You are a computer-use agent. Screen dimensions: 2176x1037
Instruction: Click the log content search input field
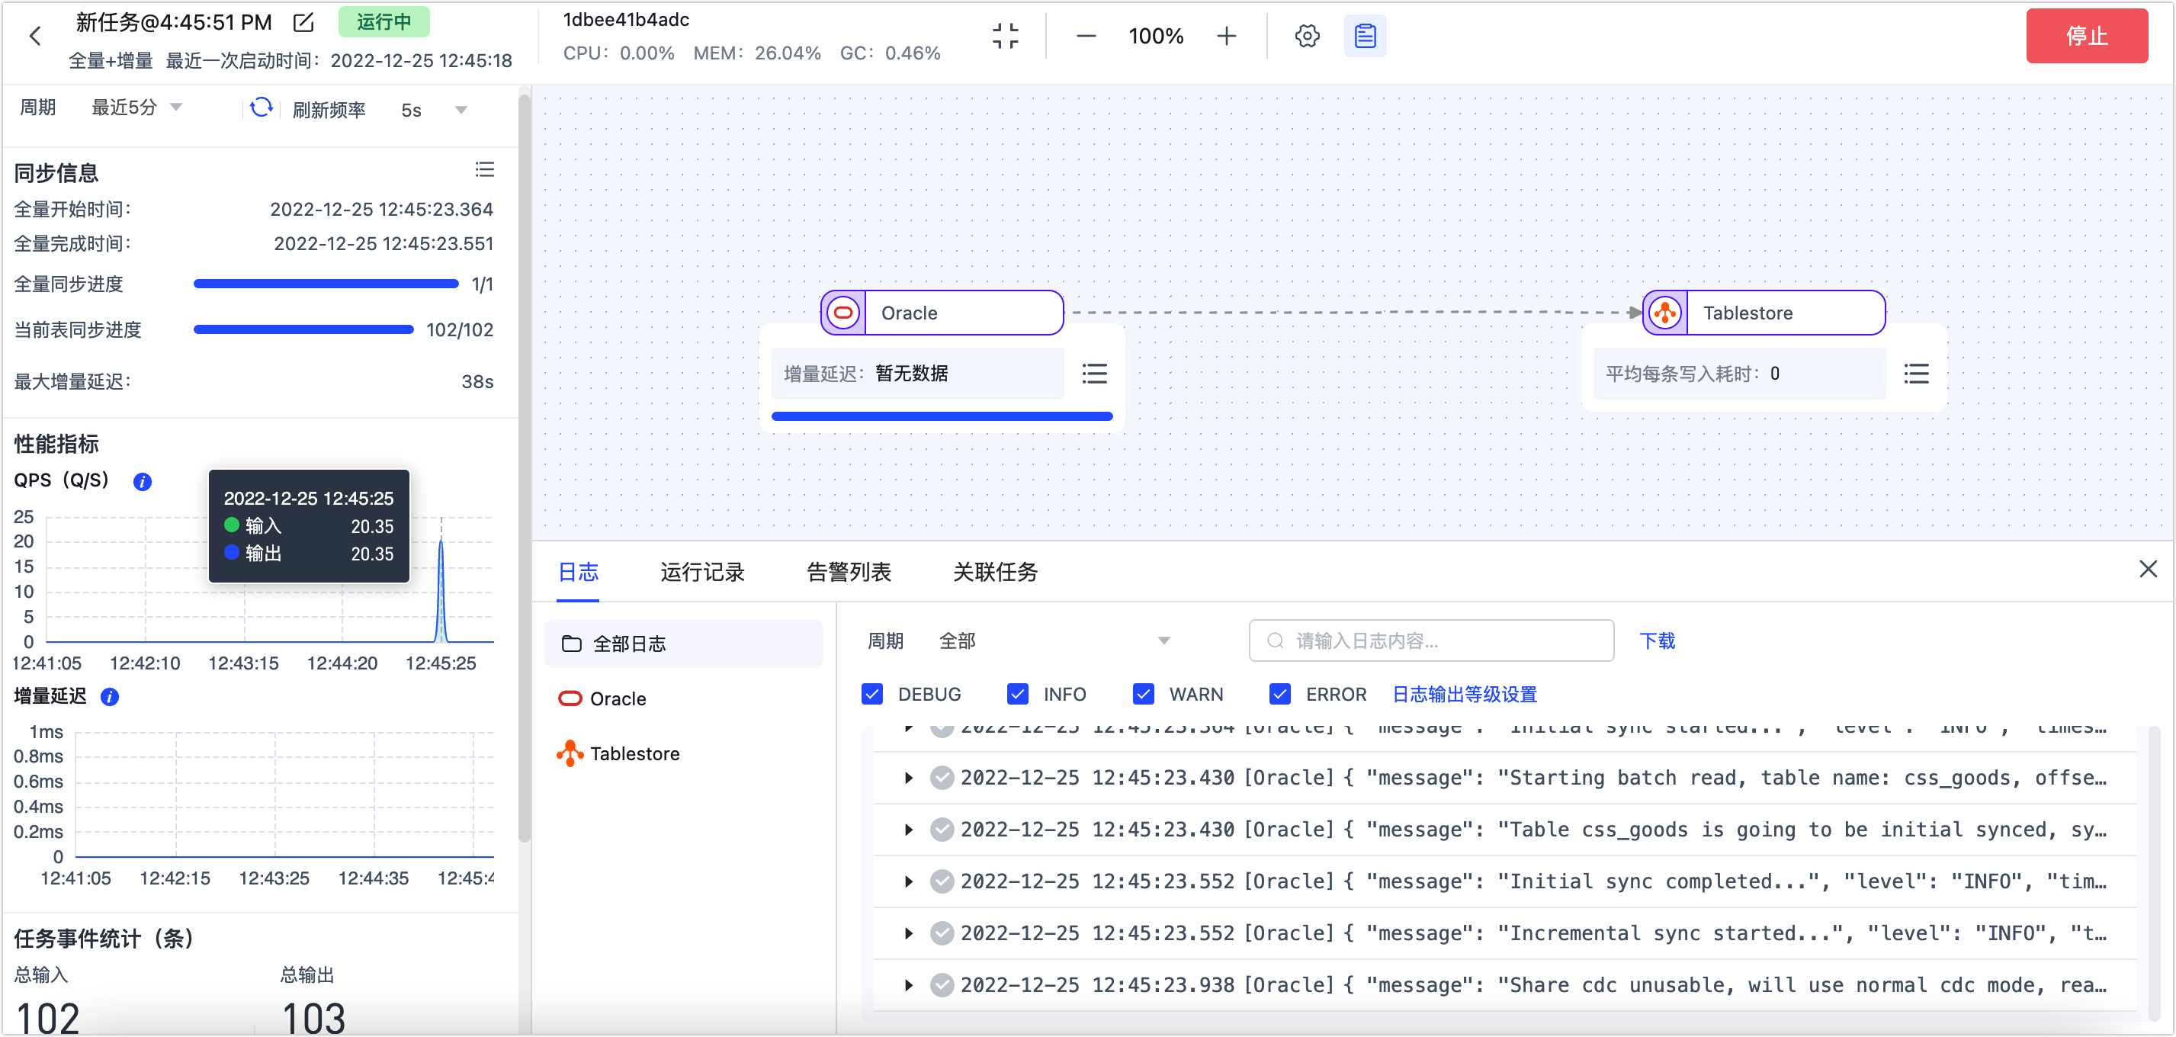pyautogui.click(x=1431, y=640)
